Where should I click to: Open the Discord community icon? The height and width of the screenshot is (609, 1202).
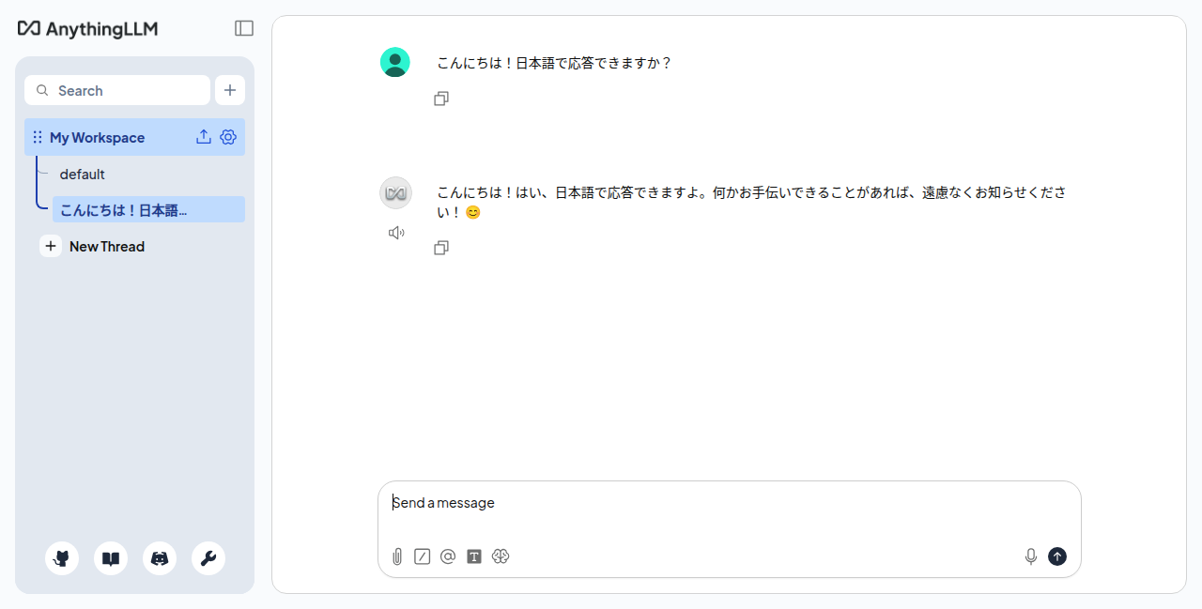point(159,557)
